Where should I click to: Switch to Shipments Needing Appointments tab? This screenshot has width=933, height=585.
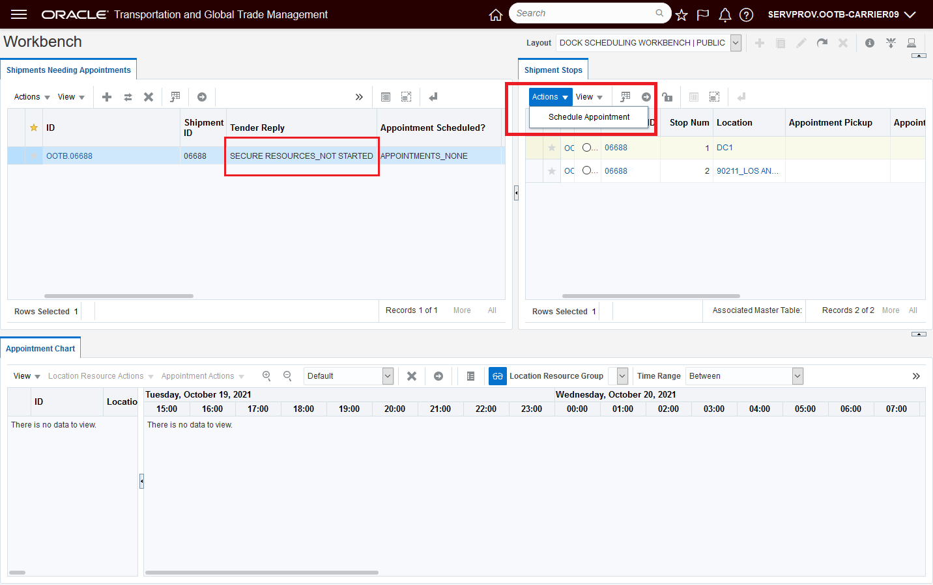click(68, 70)
